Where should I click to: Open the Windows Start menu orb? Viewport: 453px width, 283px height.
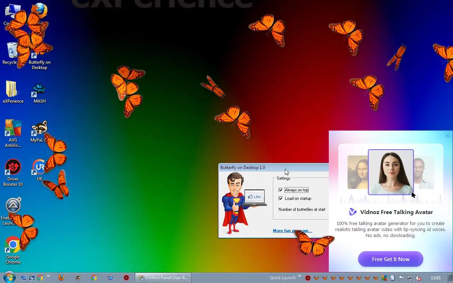(x=8, y=278)
